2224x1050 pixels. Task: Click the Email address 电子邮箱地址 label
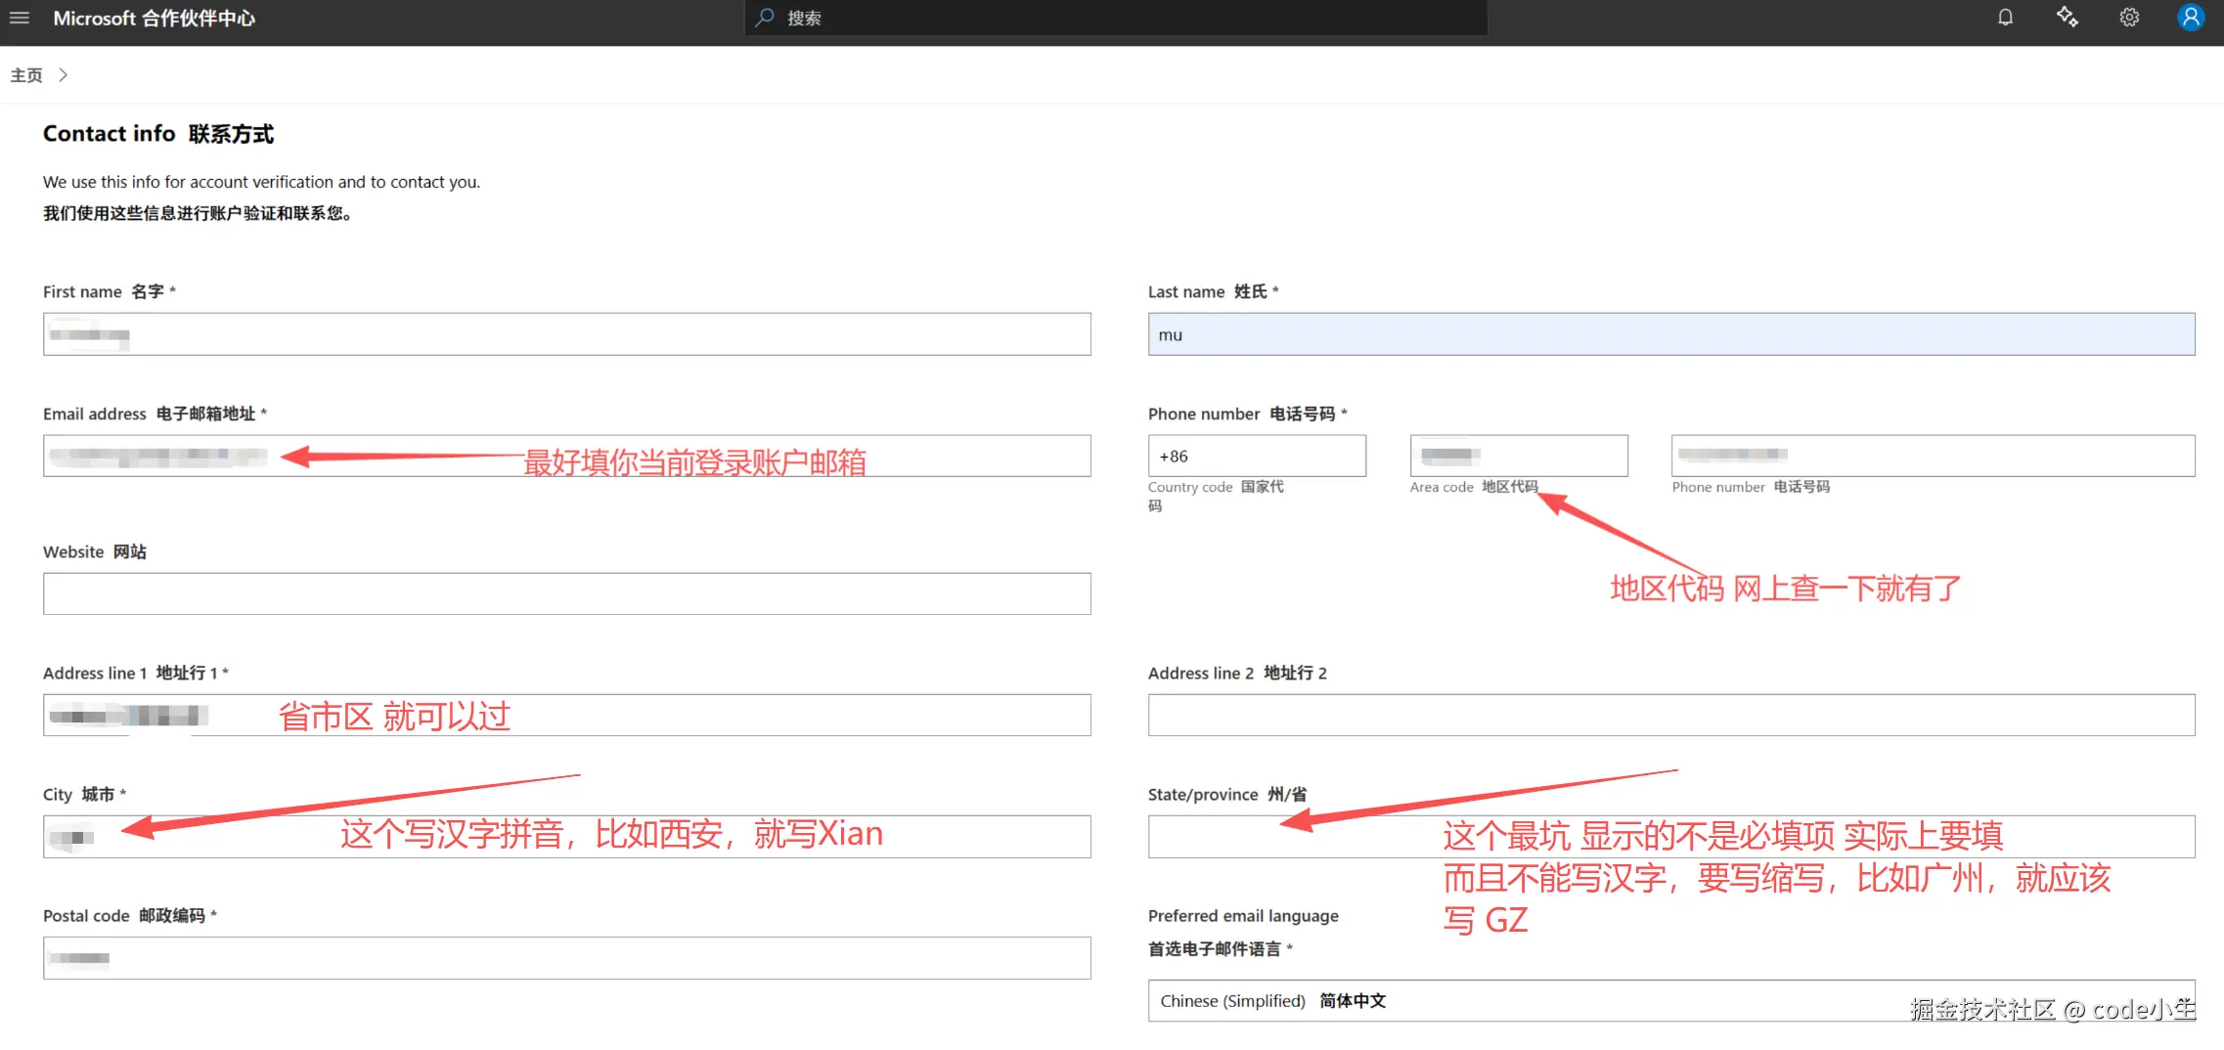coord(155,414)
